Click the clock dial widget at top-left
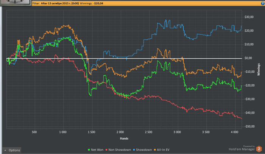The image size is (265, 154). (x=15, y=2)
